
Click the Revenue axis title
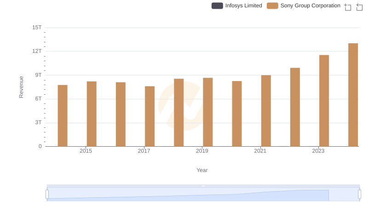point(21,87)
